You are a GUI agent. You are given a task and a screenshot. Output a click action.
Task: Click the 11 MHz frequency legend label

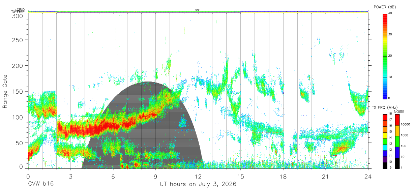click(x=390, y=156)
